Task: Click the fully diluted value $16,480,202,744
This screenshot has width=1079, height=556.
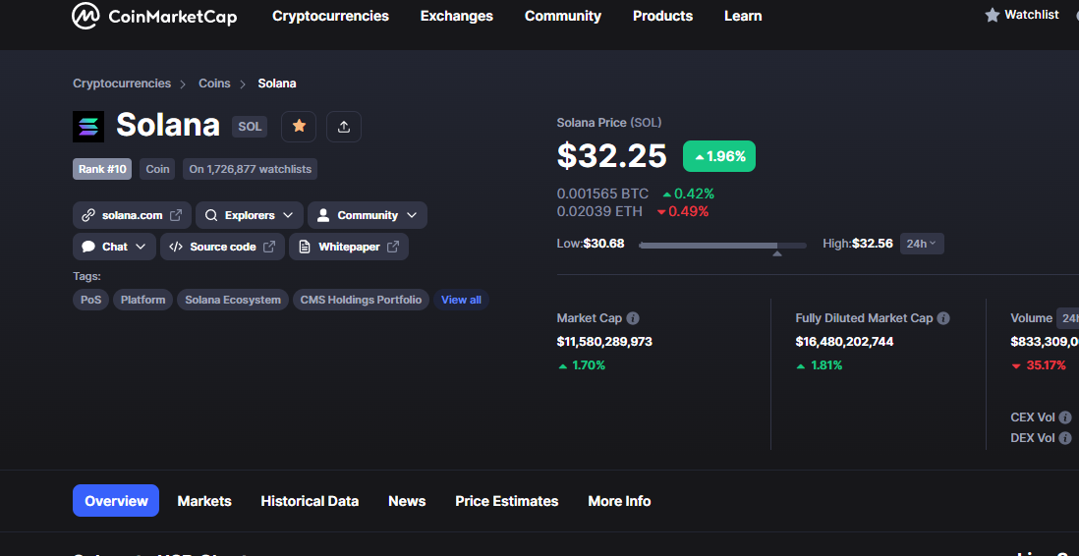Action: coord(844,341)
